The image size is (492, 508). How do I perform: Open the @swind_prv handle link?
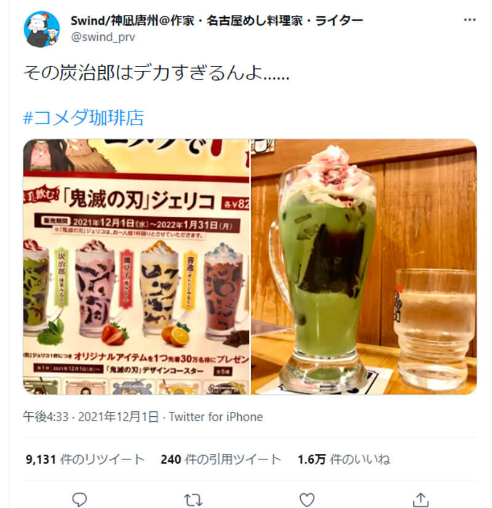coord(103,38)
